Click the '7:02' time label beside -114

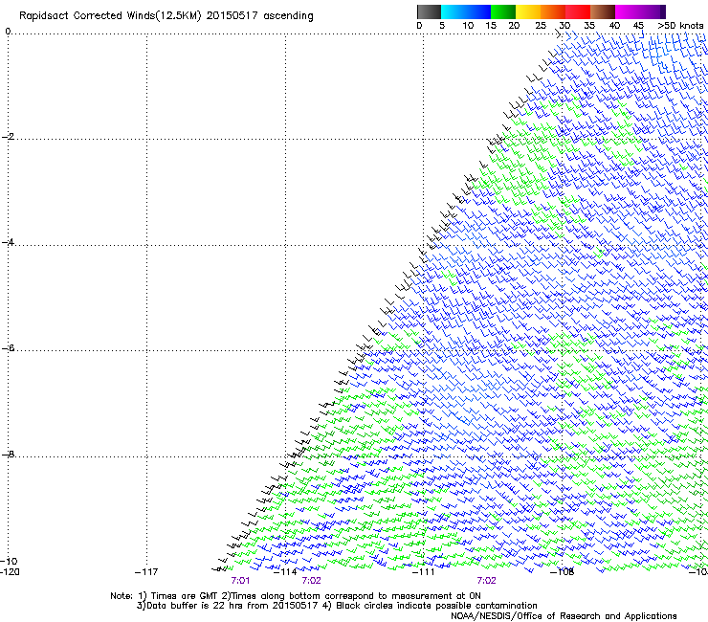[312, 581]
